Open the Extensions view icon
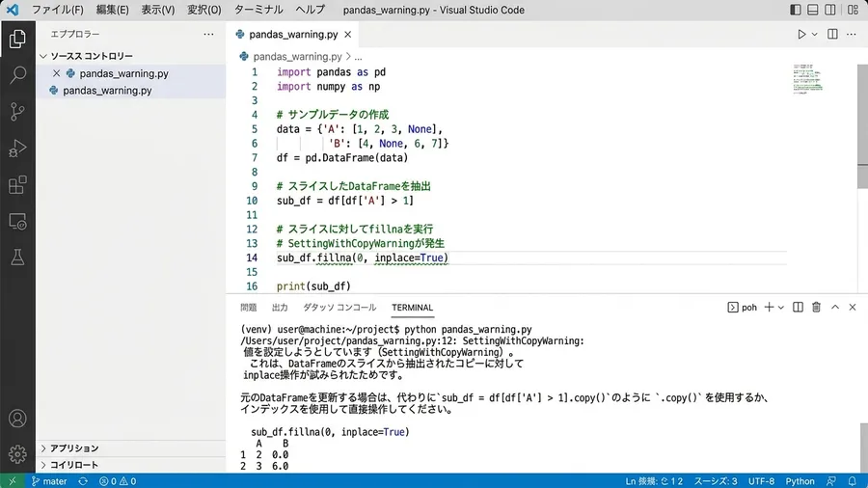The width and height of the screenshot is (868, 488). point(17,185)
